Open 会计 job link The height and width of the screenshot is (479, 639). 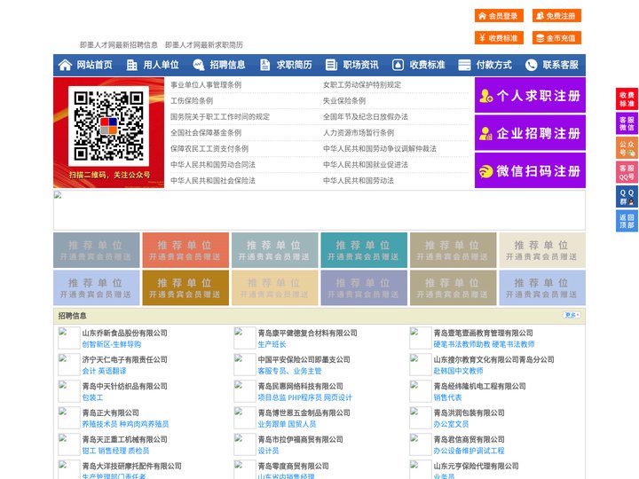tap(89, 371)
